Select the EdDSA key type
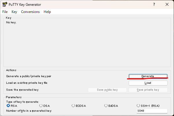174x116 pixels. (106, 106)
